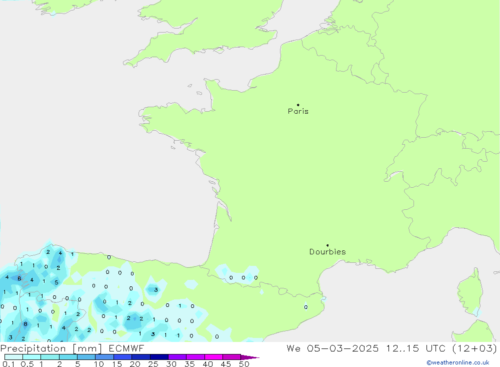This screenshot has height=367, width=500.
Task: Click the 50 legend scale value
Action: (x=244, y=364)
